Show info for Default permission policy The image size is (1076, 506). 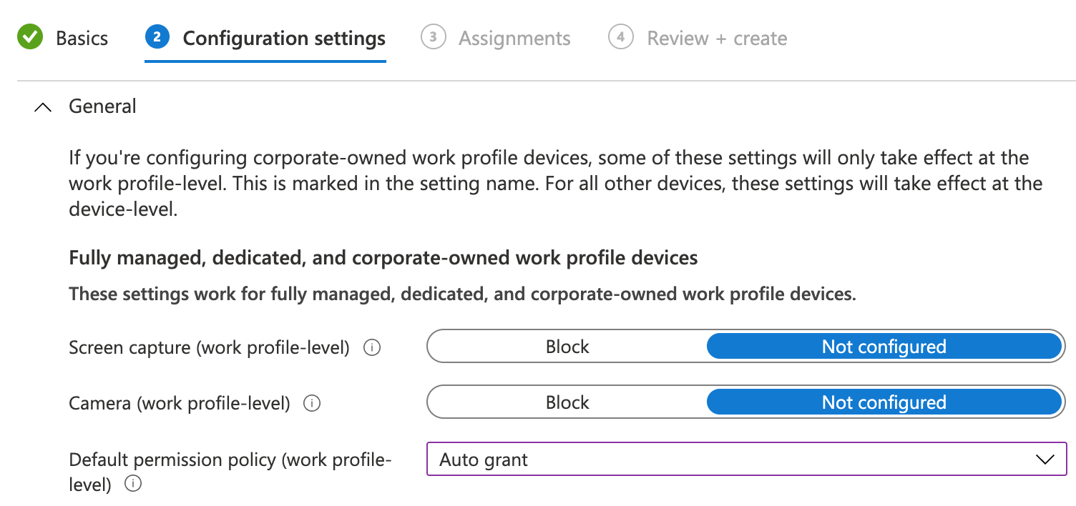point(133,484)
